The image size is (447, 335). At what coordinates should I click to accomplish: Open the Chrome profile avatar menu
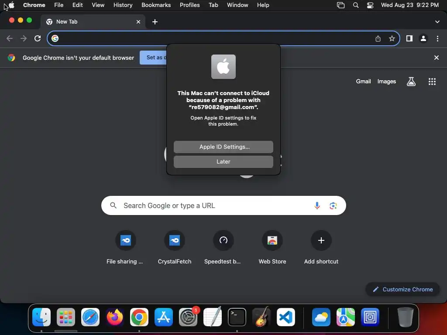click(423, 38)
